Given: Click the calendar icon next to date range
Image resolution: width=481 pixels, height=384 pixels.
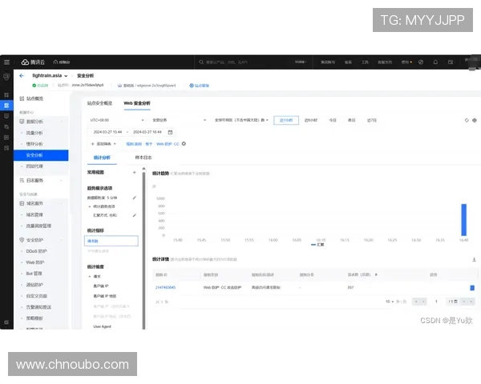Looking at the screenshot, I should click(x=170, y=132).
